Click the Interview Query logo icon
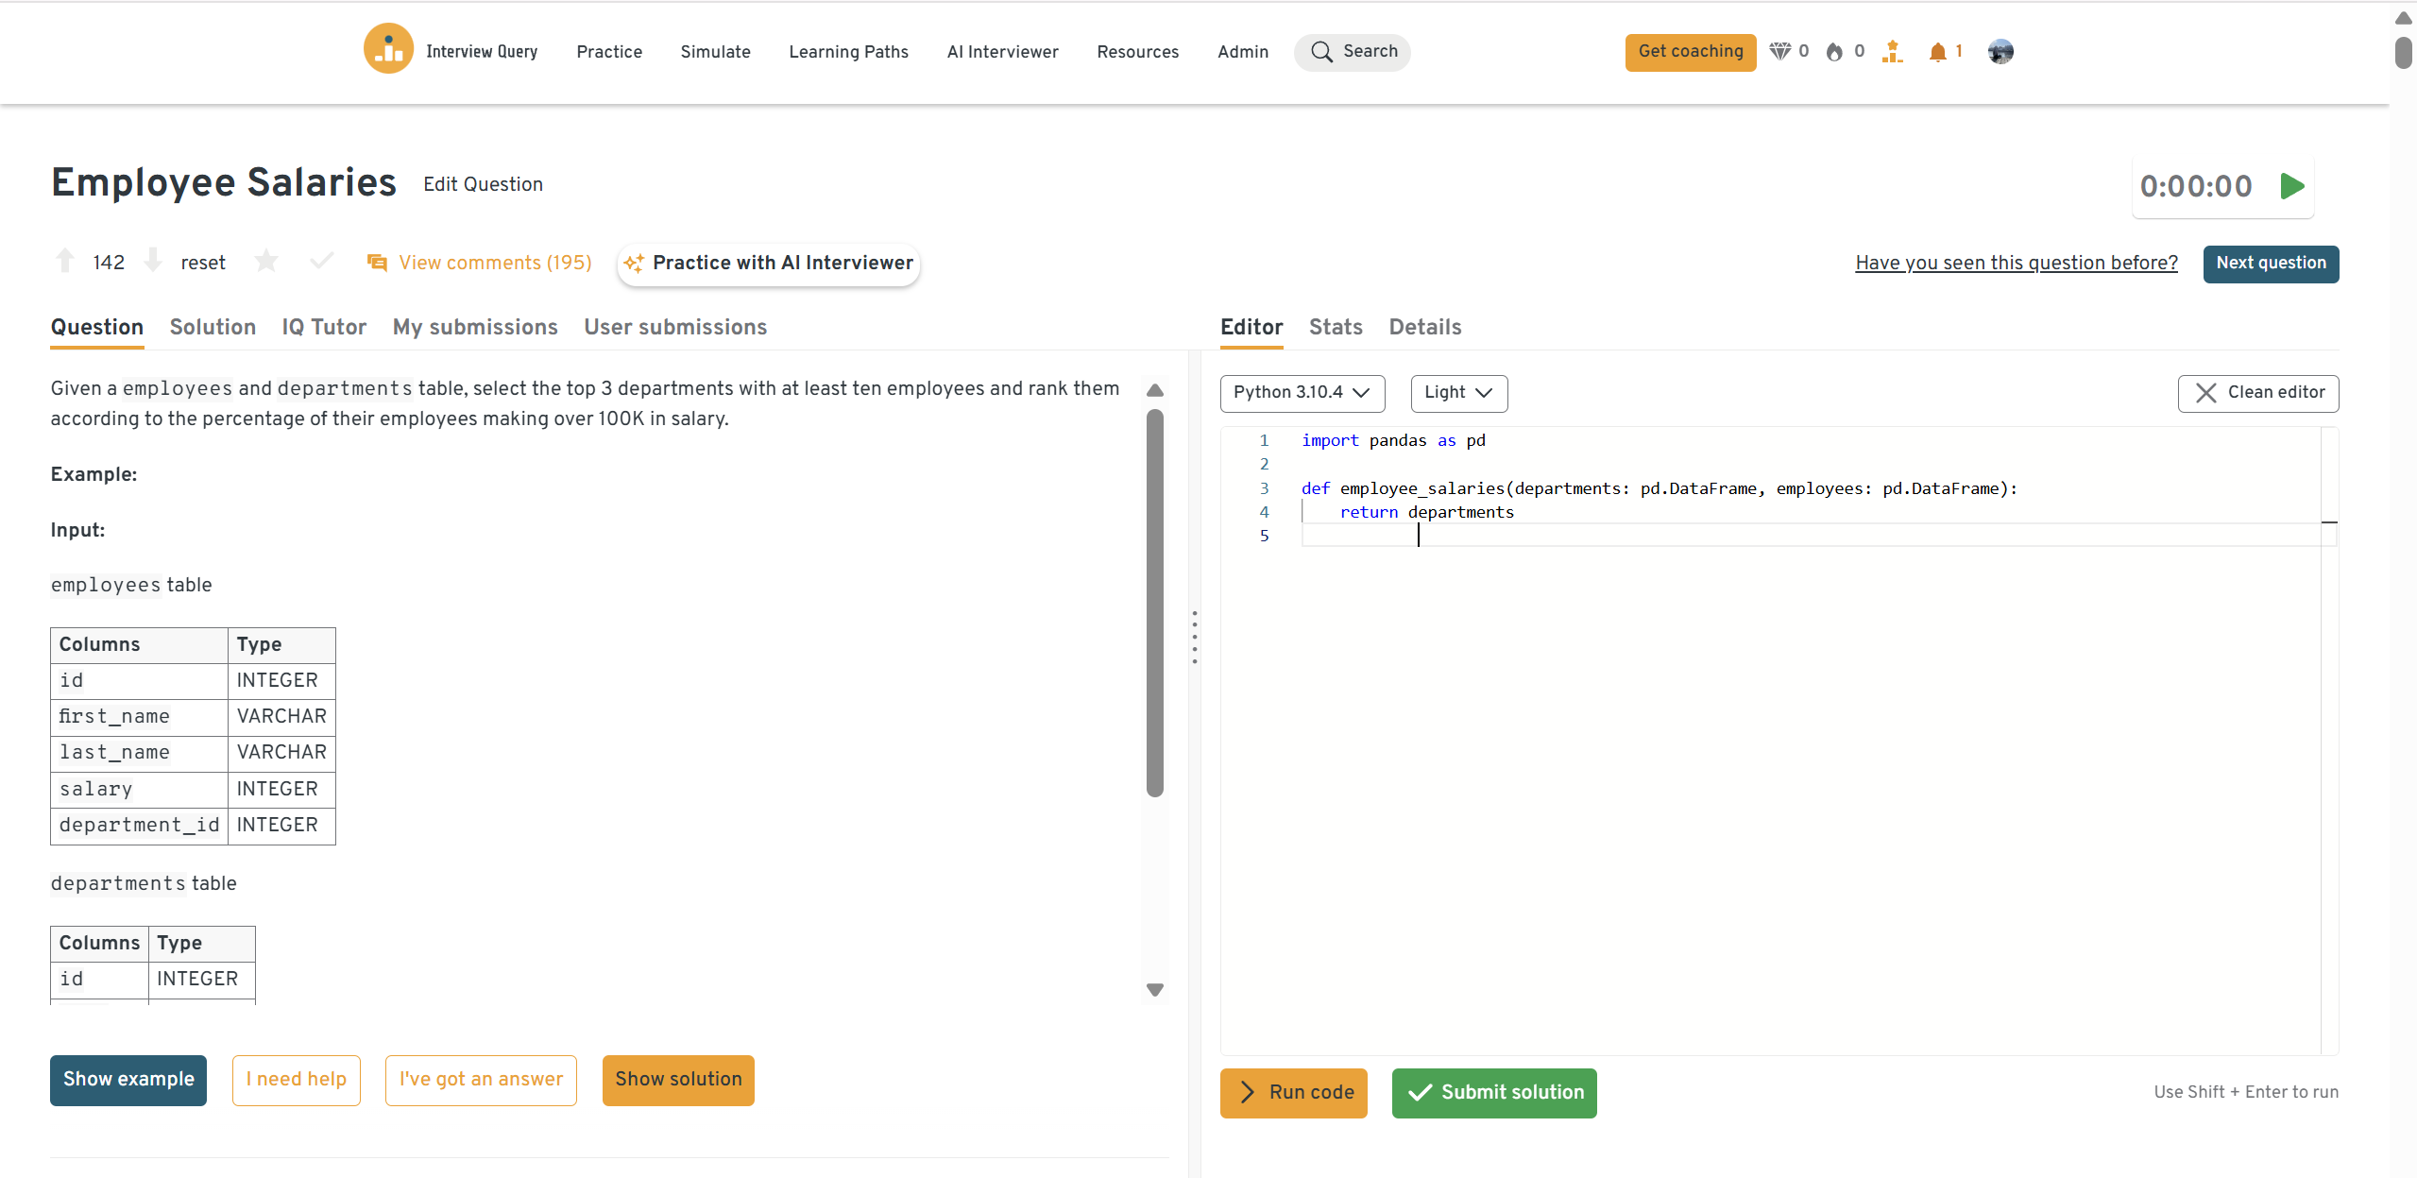 pos(388,50)
